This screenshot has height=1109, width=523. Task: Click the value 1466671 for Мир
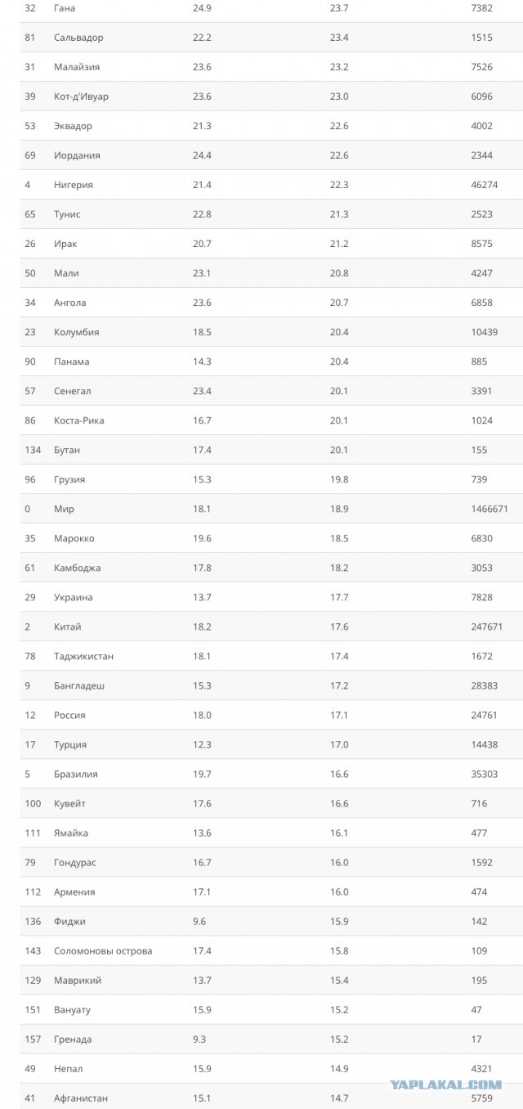pyautogui.click(x=489, y=509)
